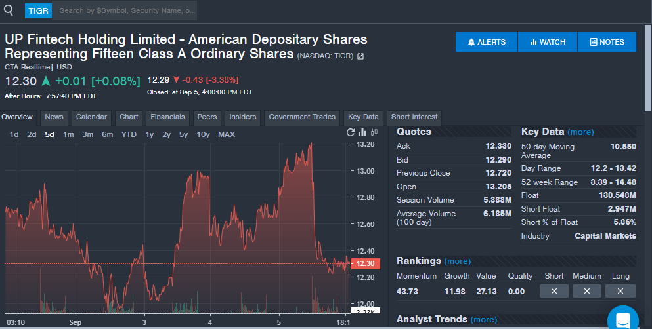Click Momentum score 43.73

pos(407,292)
